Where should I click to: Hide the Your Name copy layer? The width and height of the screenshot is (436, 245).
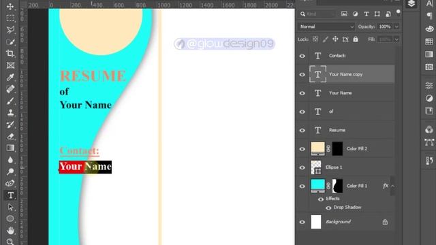pos(302,74)
